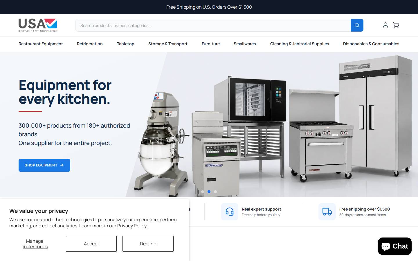Image resolution: width=418 pixels, height=261 pixels.
Task: Select the third carousel slide dot
Action: coord(215,192)
